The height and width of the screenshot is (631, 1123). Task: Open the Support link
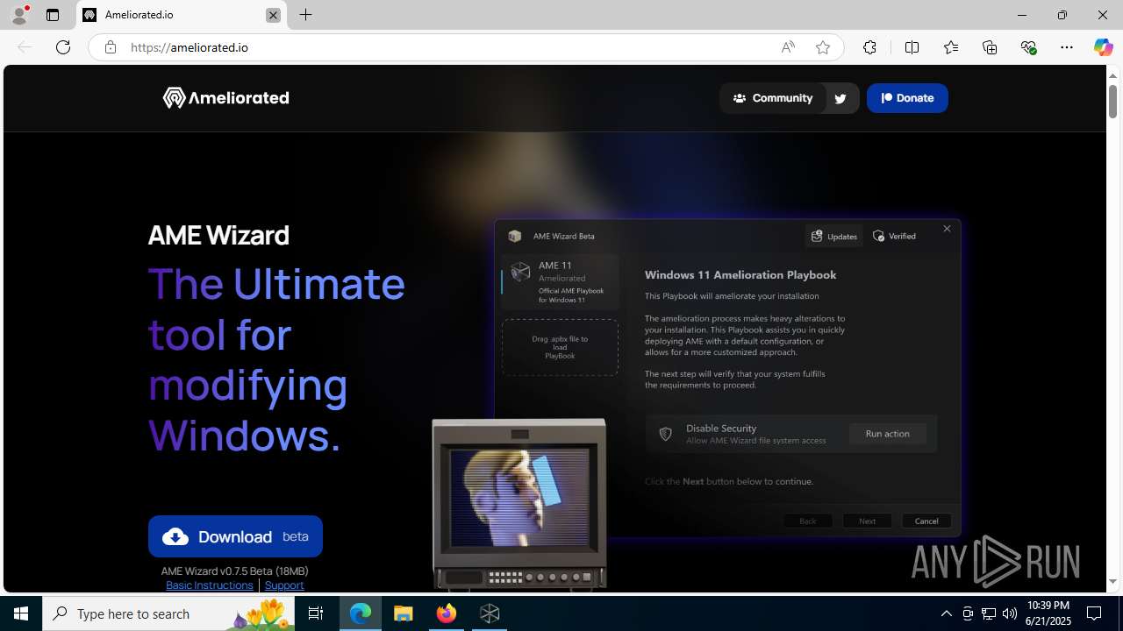coord(284,585)
